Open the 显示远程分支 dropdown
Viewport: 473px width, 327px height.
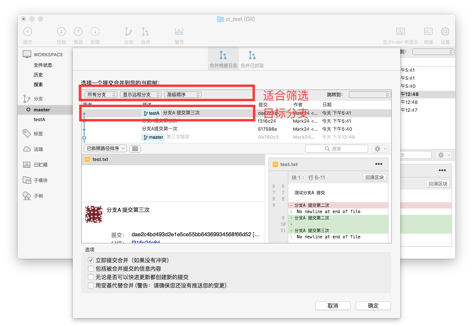141,95
